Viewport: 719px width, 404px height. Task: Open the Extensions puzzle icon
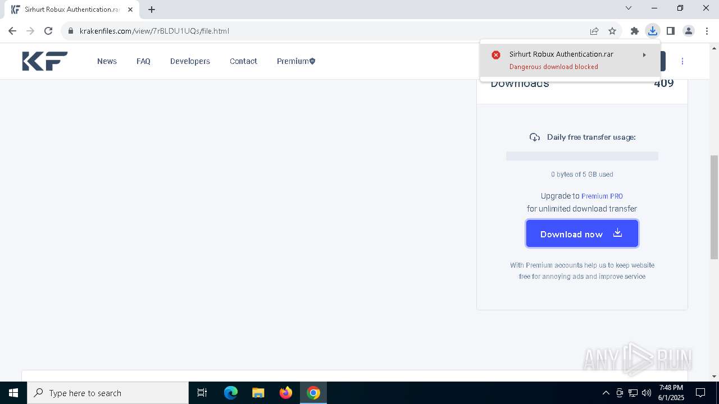click(635, 31)
